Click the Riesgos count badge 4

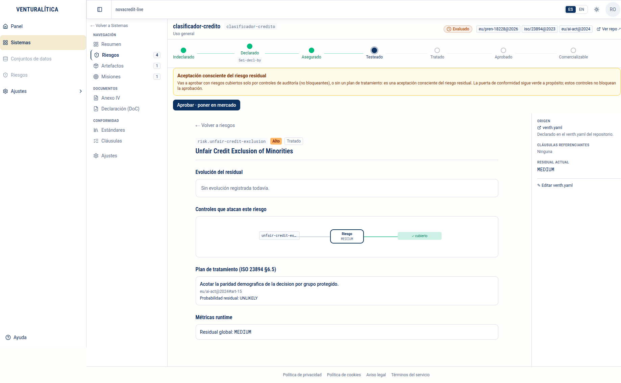(x=157, y=55)
